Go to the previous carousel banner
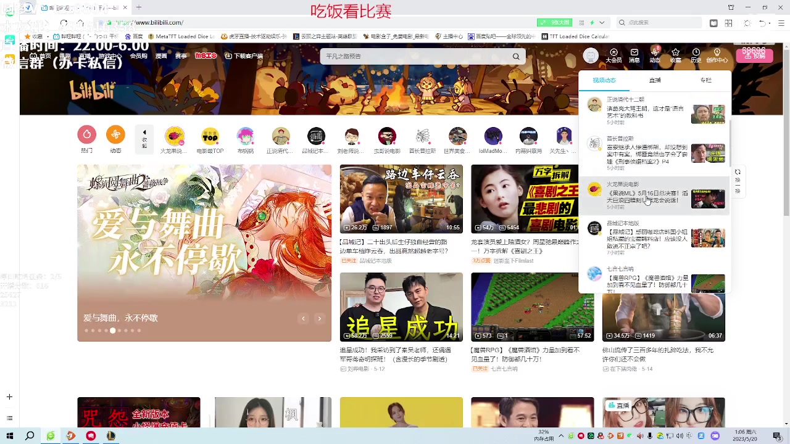Image resolution: width=790 pixels, height=444 pixels. pyautogui.click(x=303, y=318)
